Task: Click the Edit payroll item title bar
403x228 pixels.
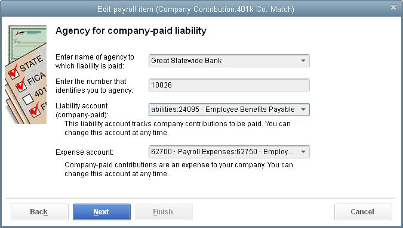Action: coord(196,9)
